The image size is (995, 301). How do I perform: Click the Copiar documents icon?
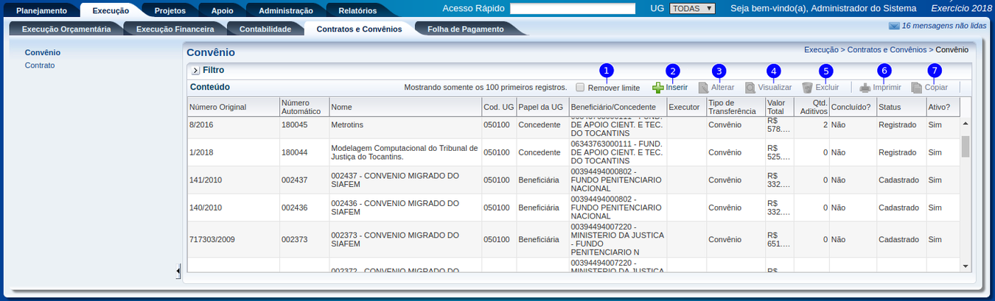(917, 88)
